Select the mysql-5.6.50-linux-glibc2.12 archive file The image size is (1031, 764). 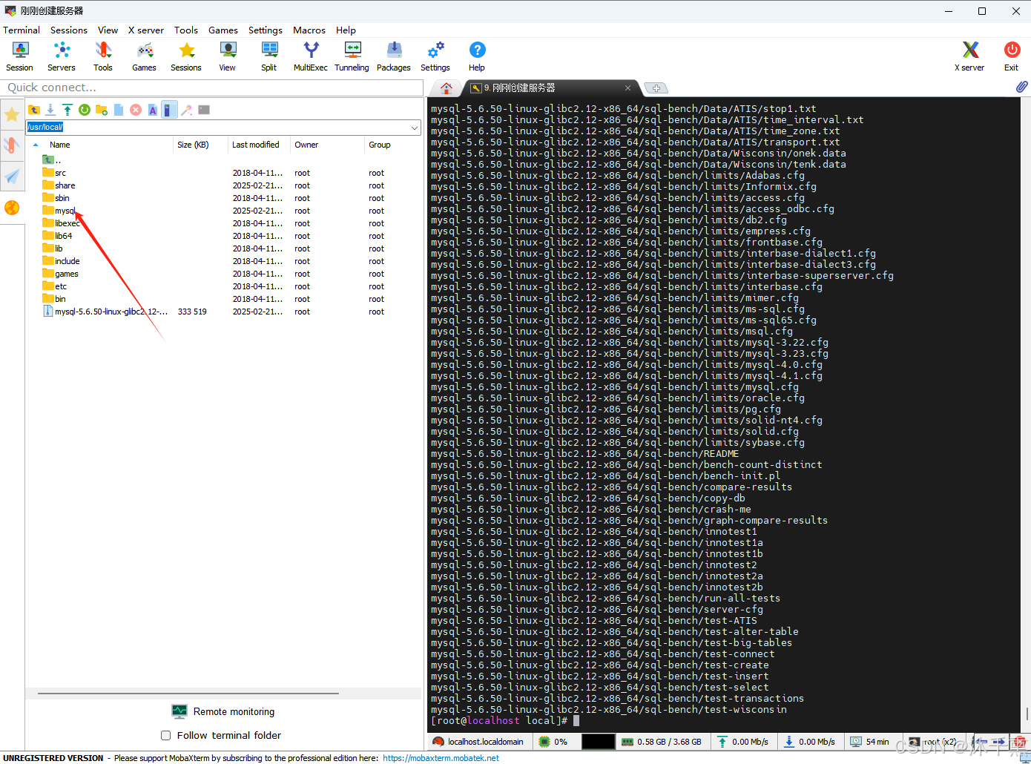click(x=111, y=312)
